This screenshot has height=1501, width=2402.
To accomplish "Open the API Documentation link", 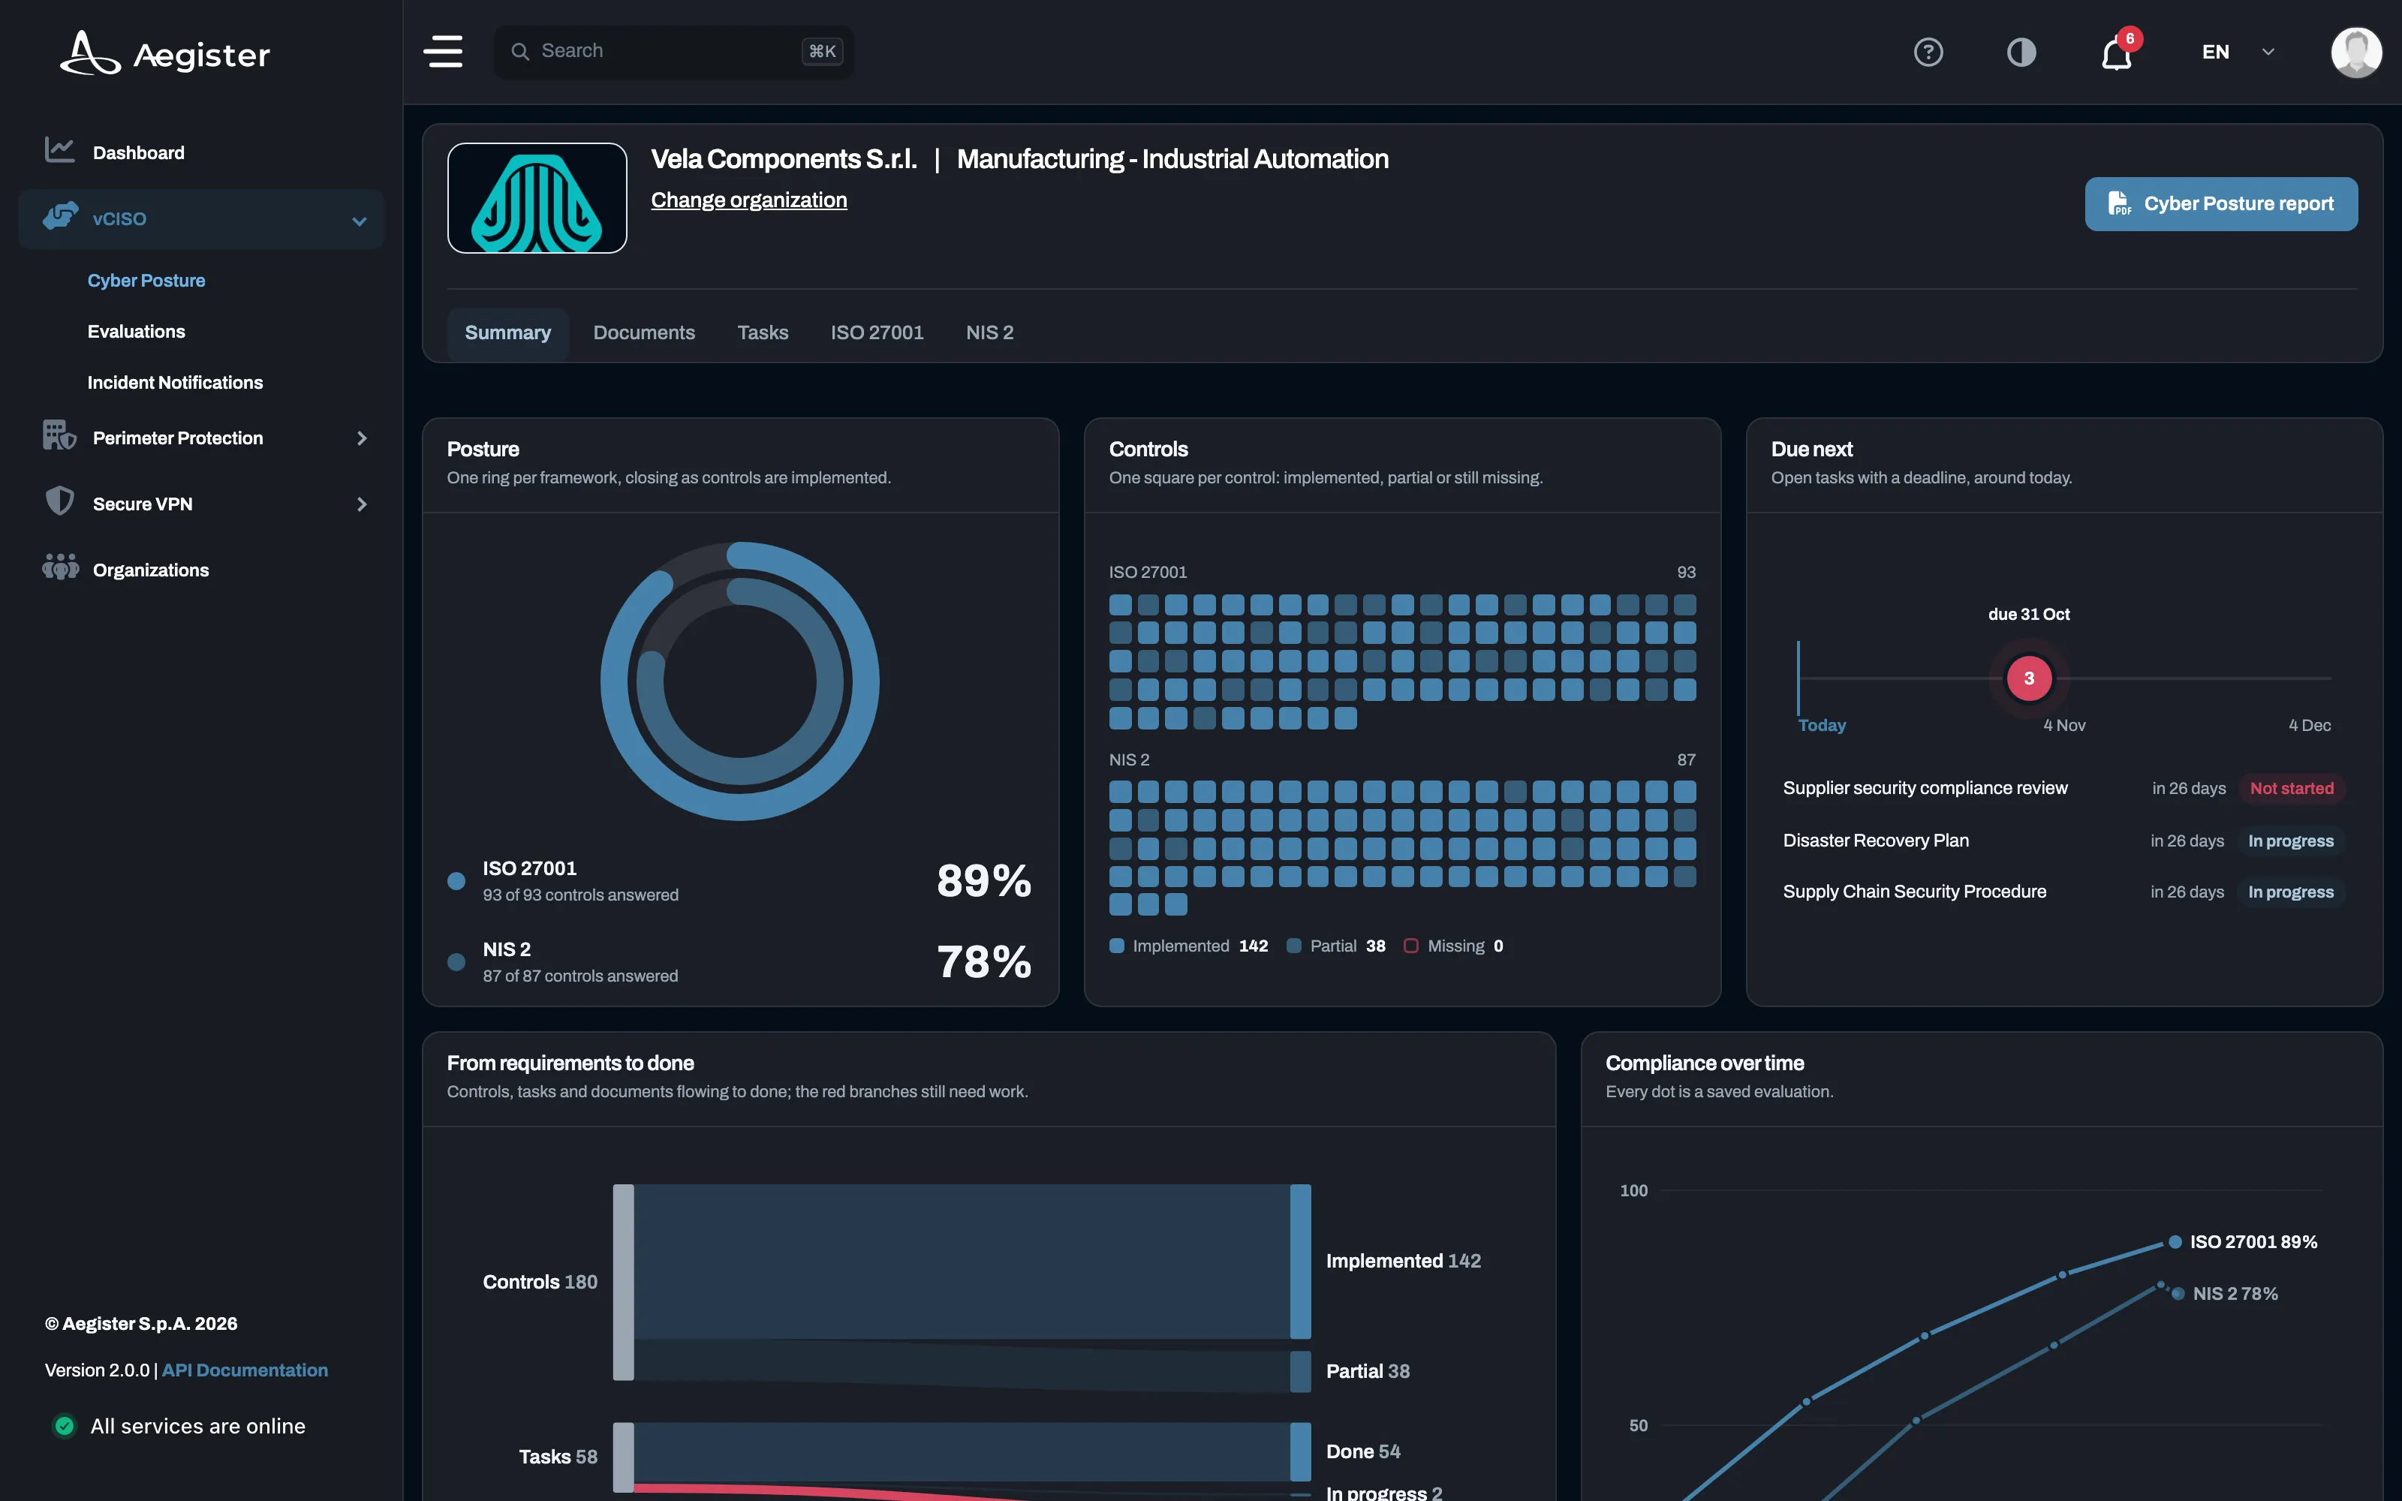I will tap(244, 1370).
